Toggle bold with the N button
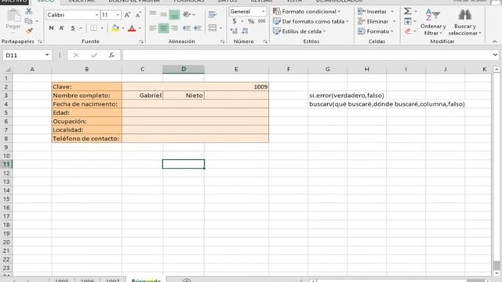The height and width of the screenshot is (282, 502). click(x=51, y=28)
